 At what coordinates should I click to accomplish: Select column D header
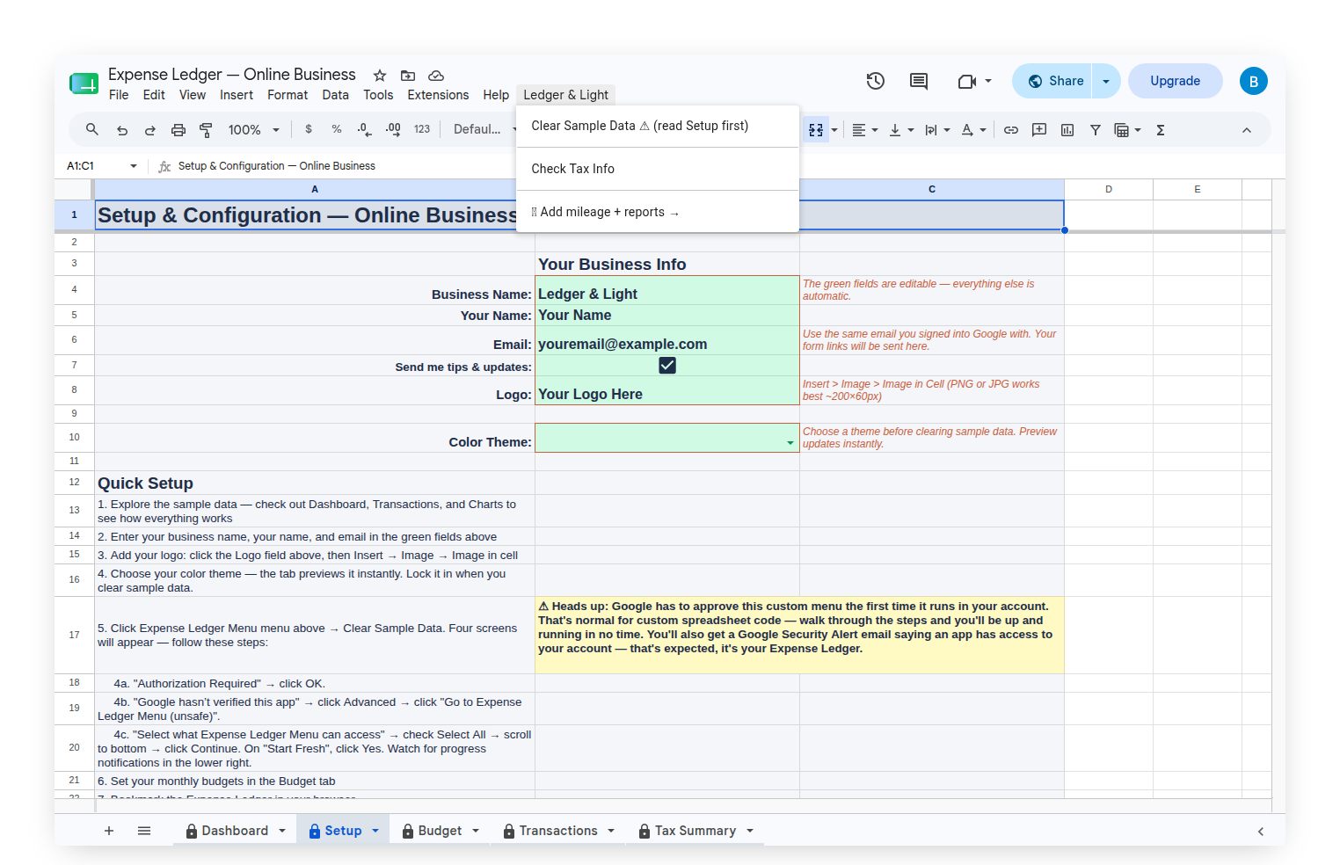[1109, 189]
